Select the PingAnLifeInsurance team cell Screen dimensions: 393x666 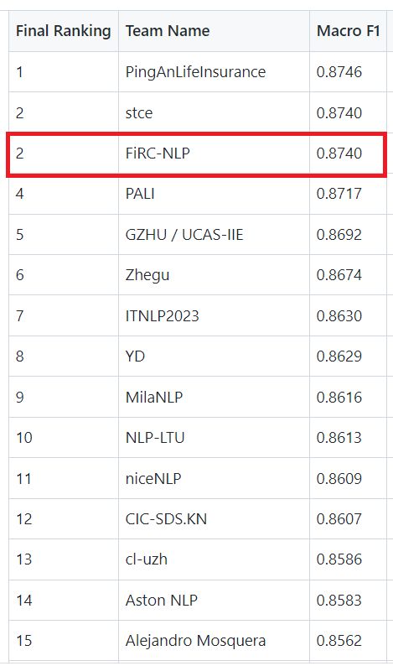(214, 72)
